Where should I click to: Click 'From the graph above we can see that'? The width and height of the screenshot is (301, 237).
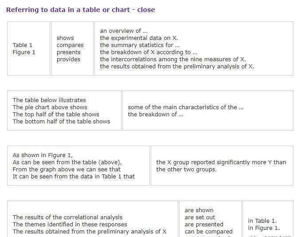click(x=66, y=170)
